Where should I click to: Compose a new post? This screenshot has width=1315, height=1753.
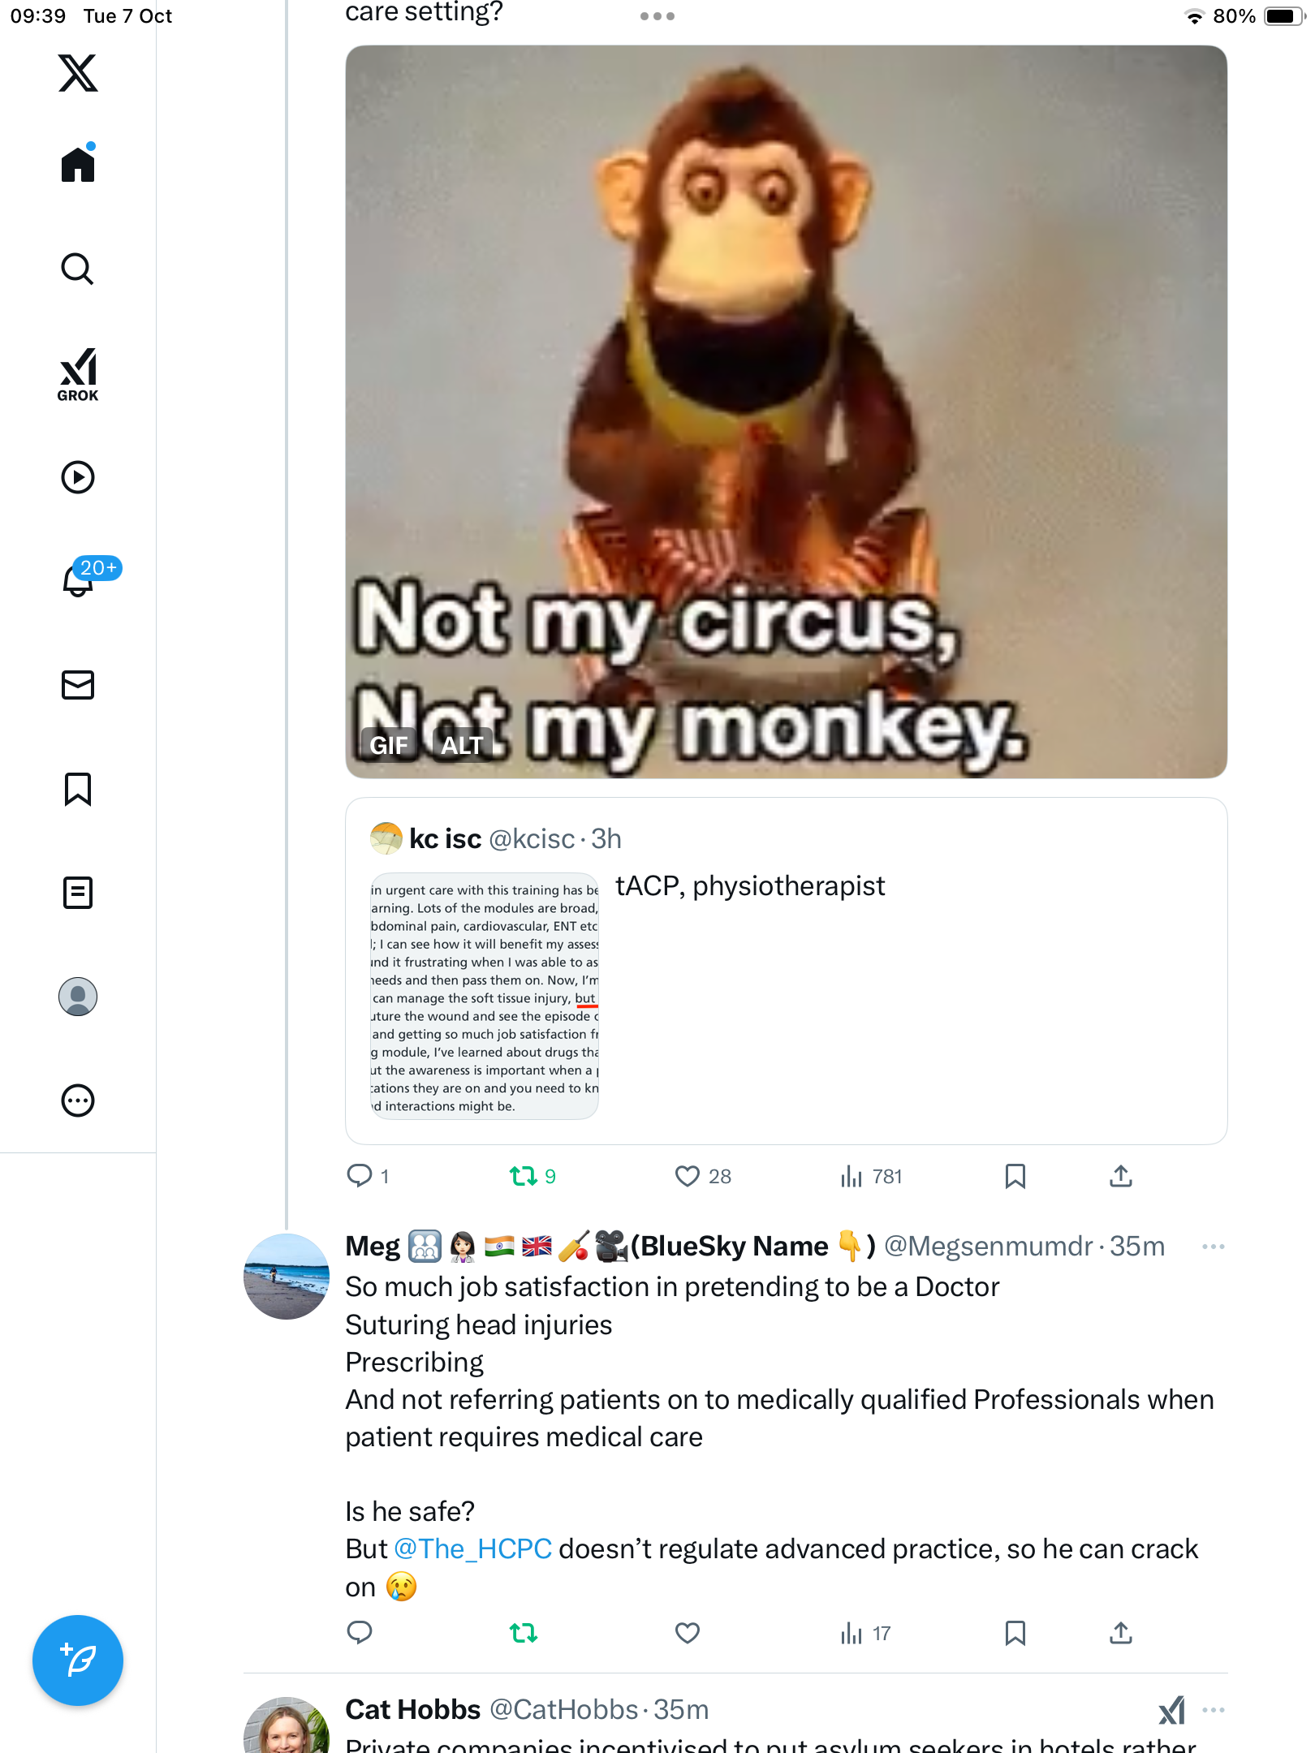click(78, 1660)
